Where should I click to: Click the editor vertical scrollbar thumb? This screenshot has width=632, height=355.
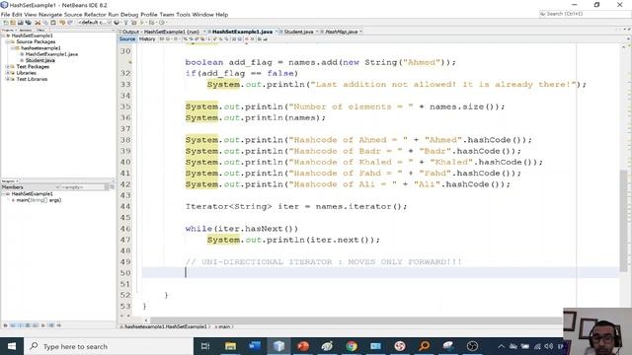coord(623,221)
